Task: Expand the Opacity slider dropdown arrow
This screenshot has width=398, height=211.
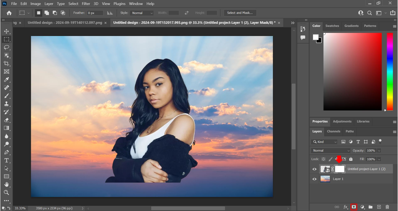Action: coord(378,150)
